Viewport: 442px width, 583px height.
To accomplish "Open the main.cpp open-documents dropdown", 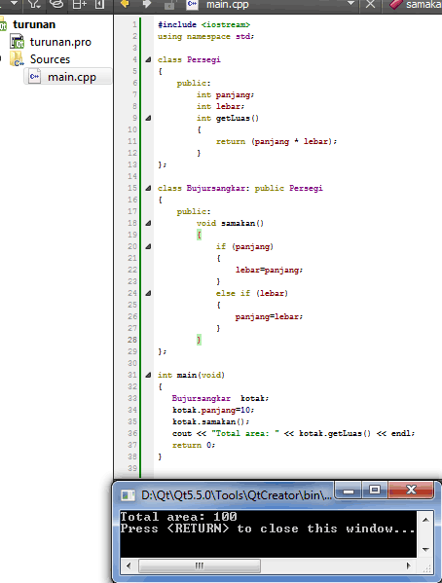I will coord(350,3).
